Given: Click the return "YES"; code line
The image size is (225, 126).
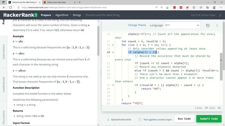Looking at the screenshot, I should [132, 103].
